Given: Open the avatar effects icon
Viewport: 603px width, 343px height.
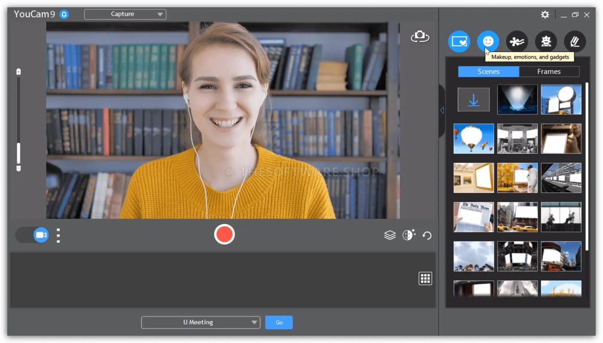Looking at the screenshot, I should (x=546, y=42).
